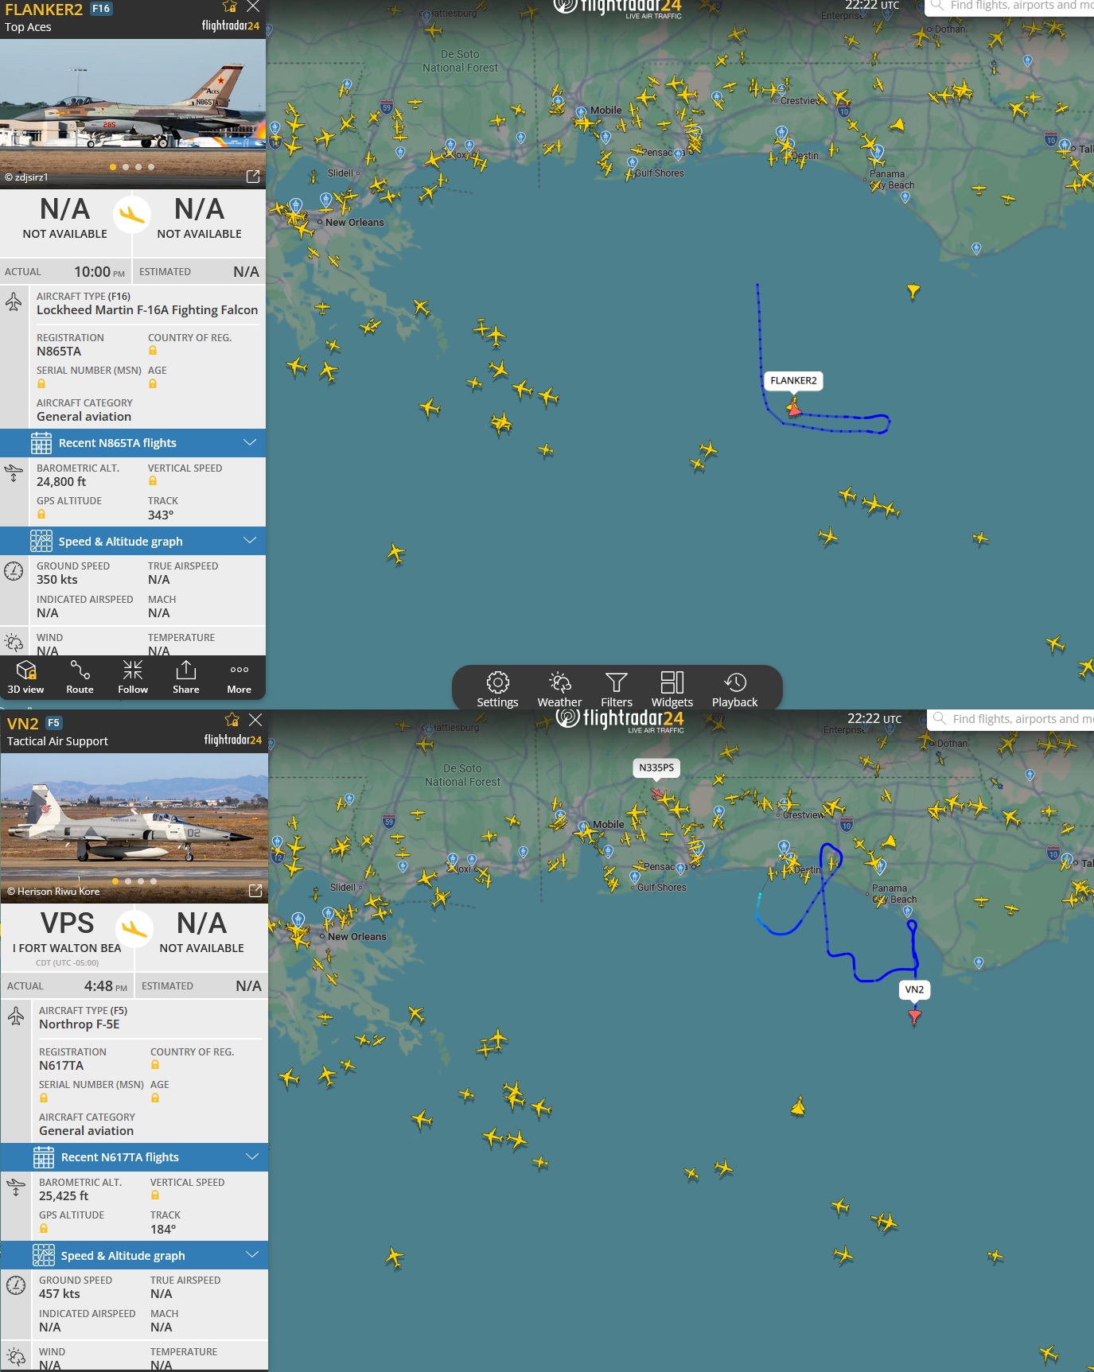The image size is (1094, 1372).
Task: Click the Northrop F-5E aircraft type text
Action: click(80, 1024)
